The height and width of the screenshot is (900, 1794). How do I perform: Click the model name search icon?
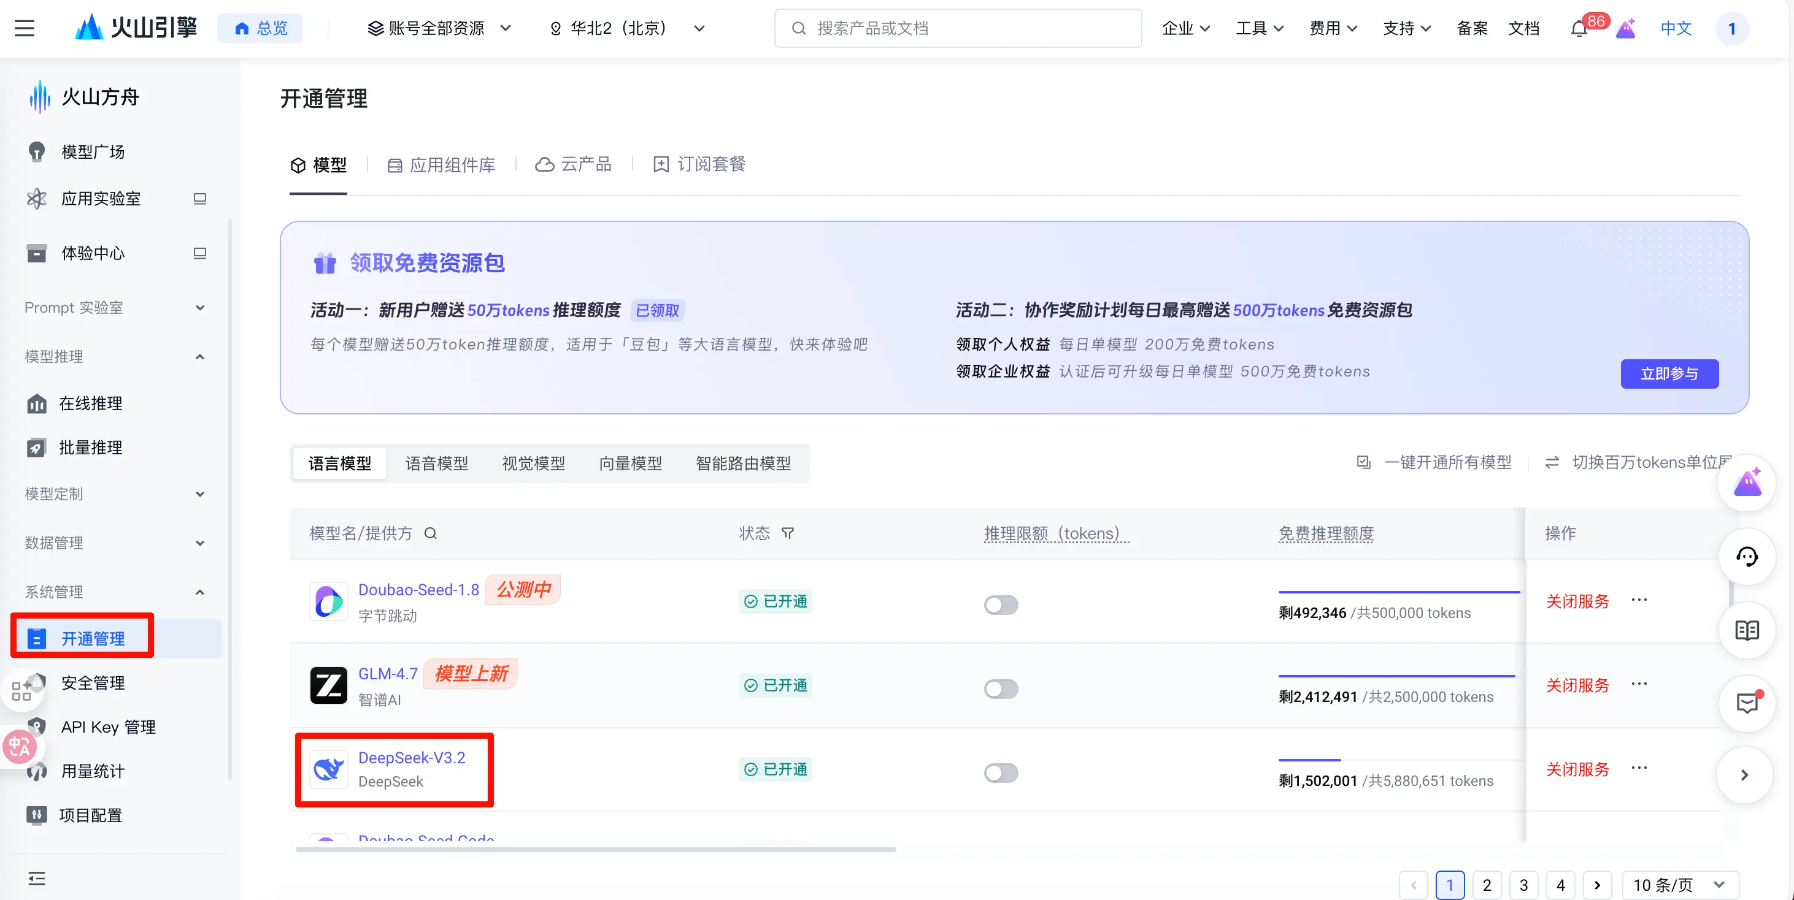pos(430,533)
